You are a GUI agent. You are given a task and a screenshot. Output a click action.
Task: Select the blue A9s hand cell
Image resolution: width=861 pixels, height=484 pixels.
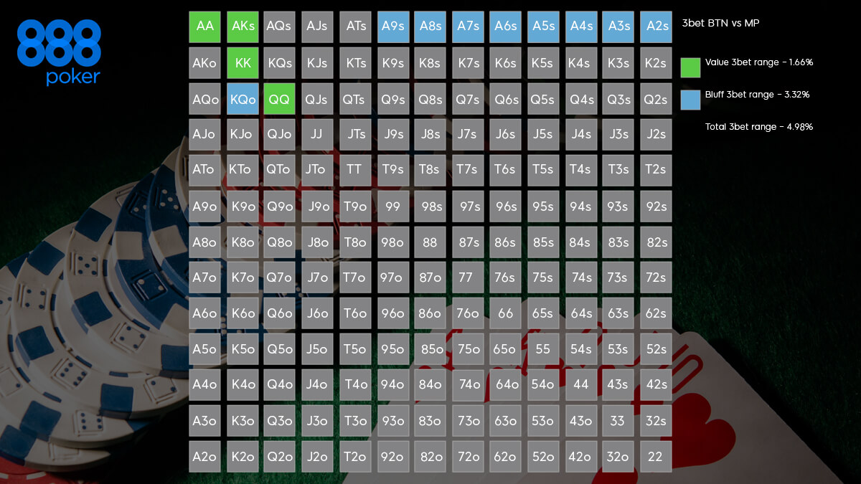pyautogui.click(x=392, y=27)
